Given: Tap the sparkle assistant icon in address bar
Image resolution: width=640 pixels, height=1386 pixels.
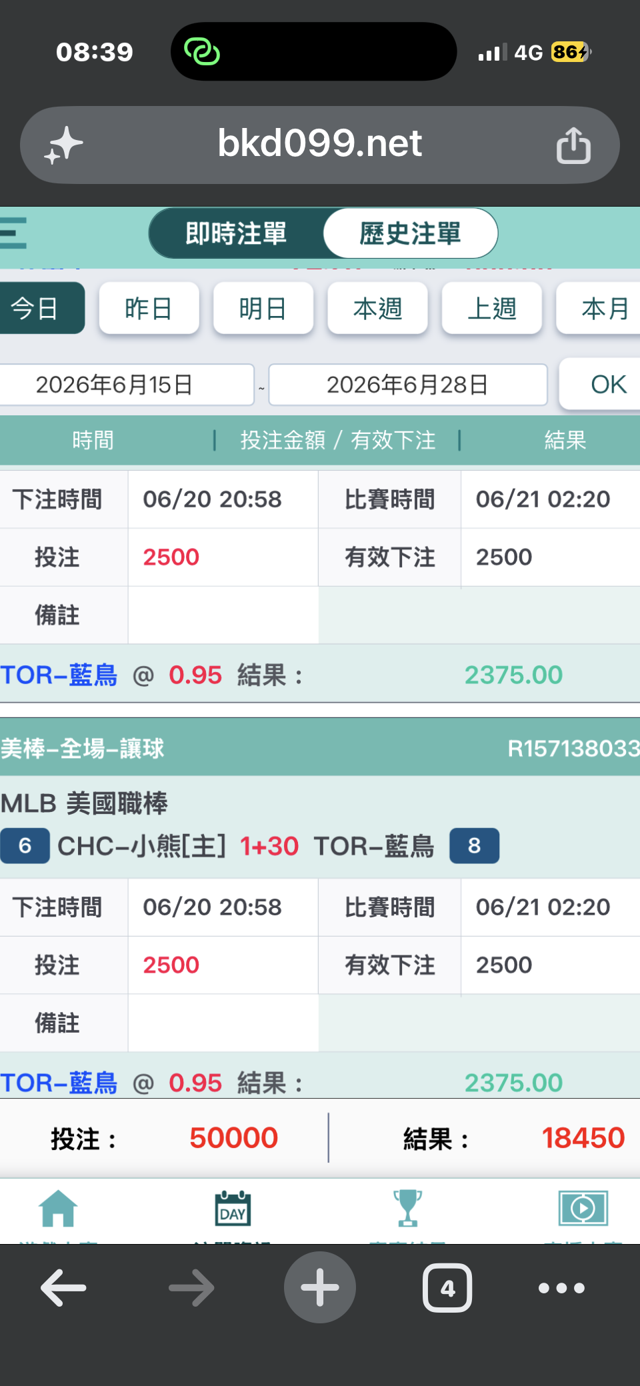Looking at the screenshot, I should [x=63, y=145].
